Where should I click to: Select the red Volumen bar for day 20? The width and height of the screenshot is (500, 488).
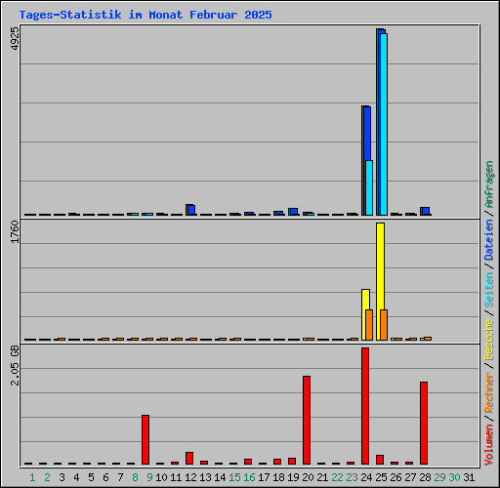click(x=307, y=420)
